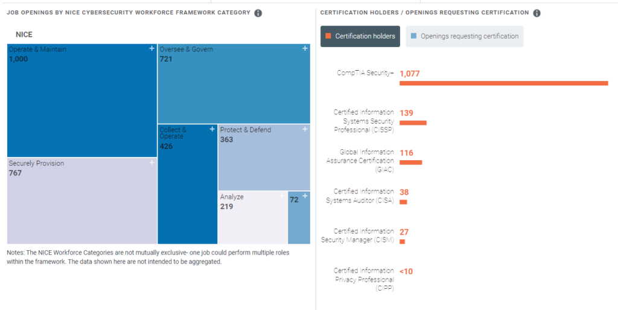618x310 pixels.
Task: Click plus icon on the 72 tile
Action: coord(305,196)
